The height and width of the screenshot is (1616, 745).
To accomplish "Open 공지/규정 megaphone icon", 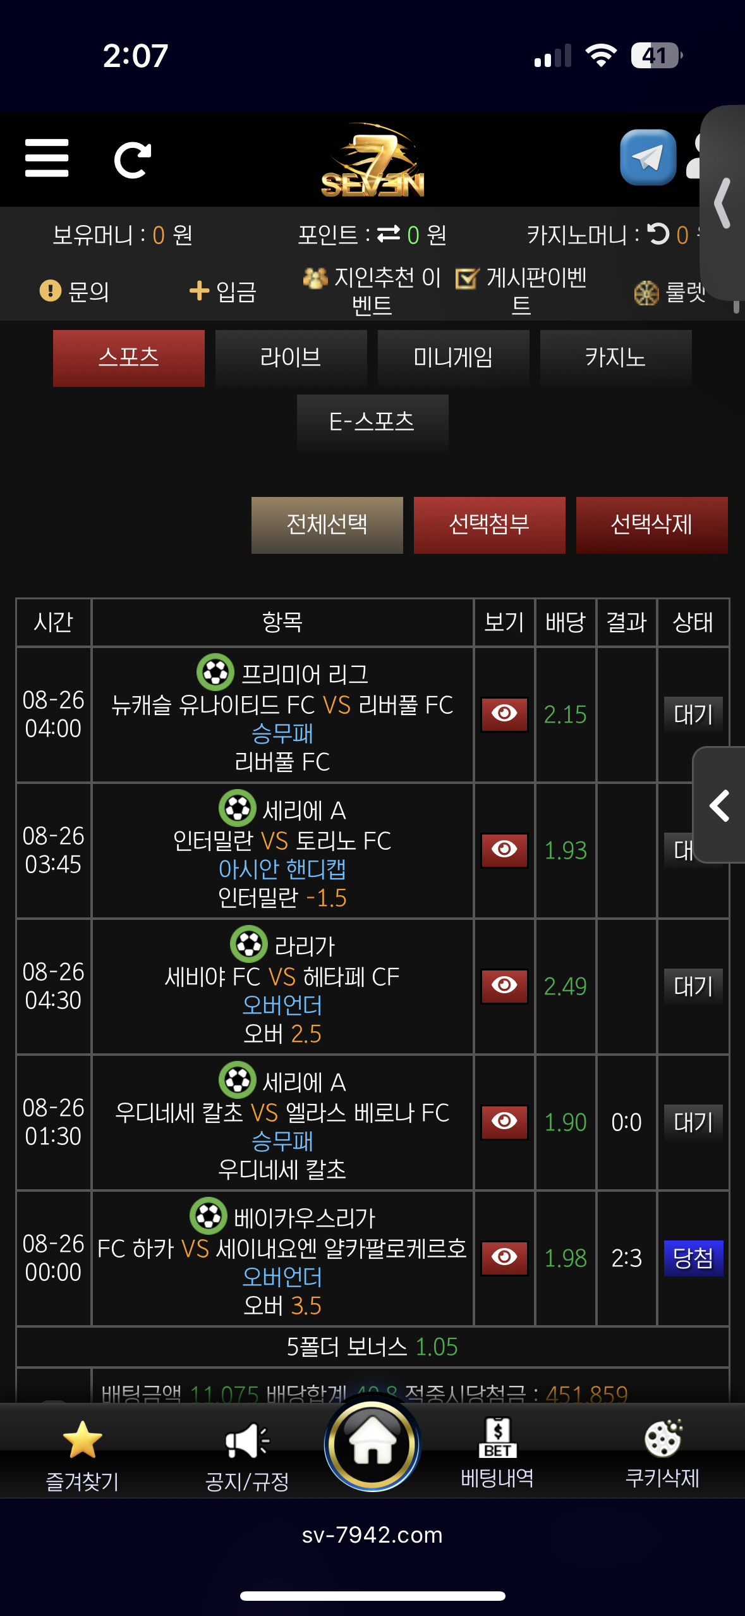I will click(x=247, y=1441).
